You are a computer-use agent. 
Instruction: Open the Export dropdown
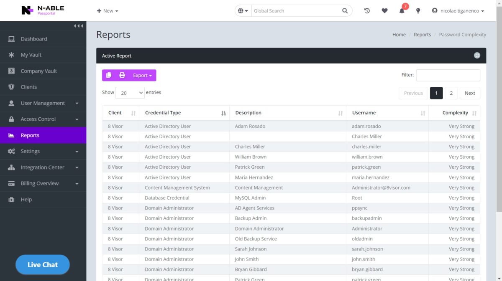click(x=142, y=75)
